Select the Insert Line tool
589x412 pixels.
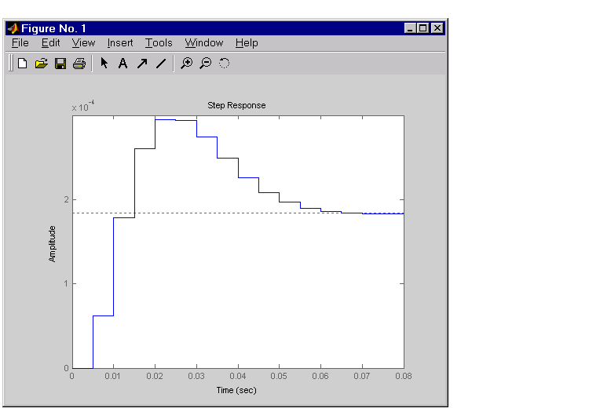click(x=161, y=63)
